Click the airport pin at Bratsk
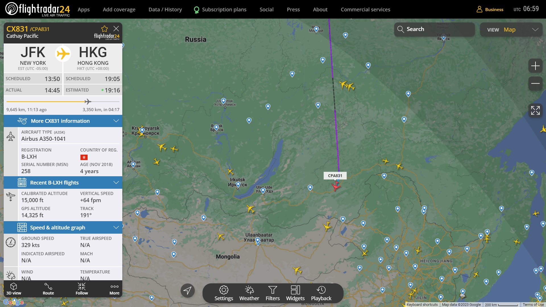 pos(216,128)
